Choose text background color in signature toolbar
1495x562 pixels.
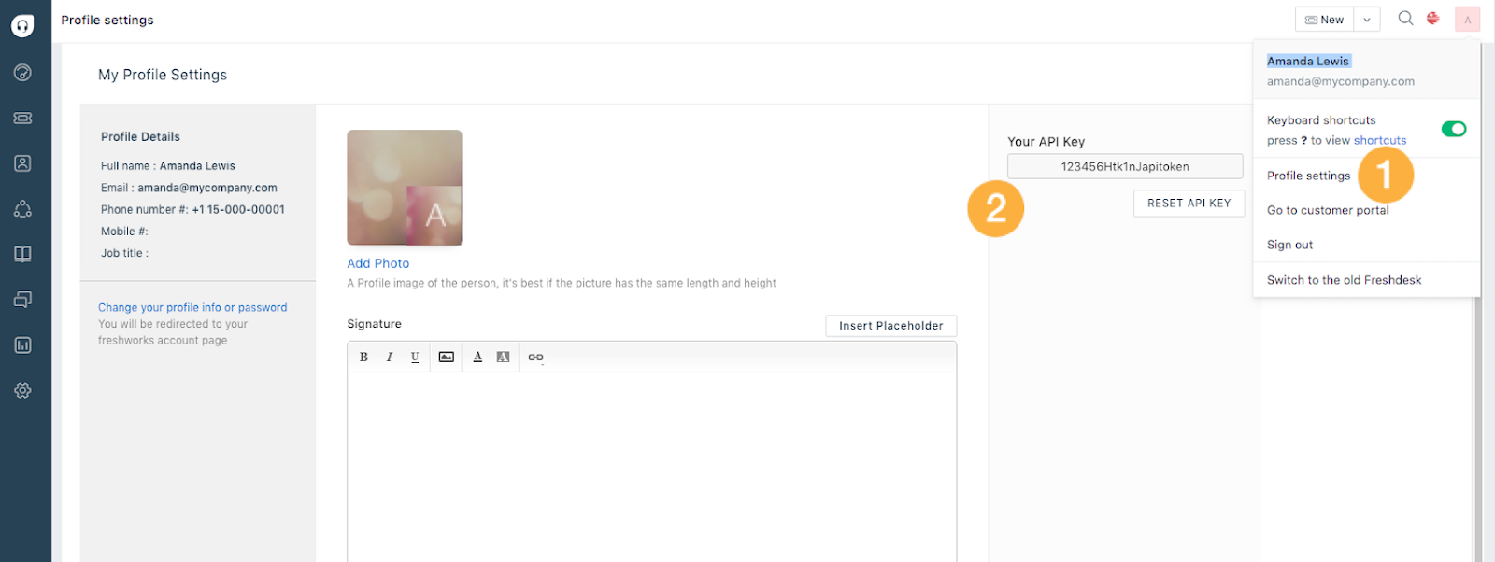(503, 357)
